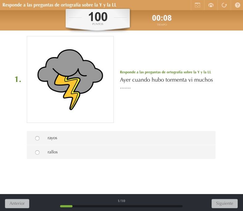Click the 'rayos' answer text

click(52, 138)
